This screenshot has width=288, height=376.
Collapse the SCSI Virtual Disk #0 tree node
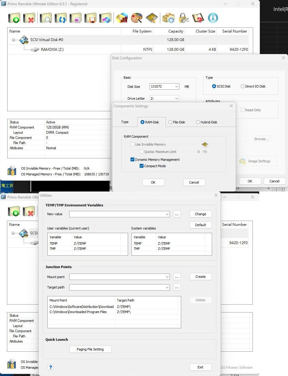click(x=13, y=40)
